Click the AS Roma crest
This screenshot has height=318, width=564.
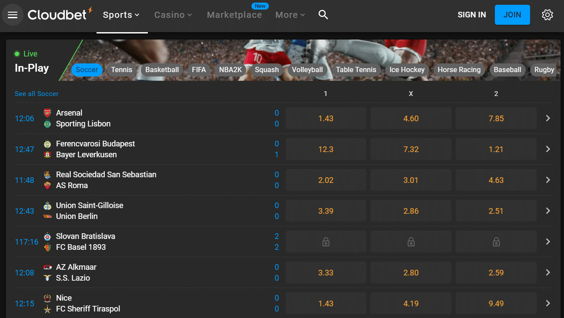[47, 185]
